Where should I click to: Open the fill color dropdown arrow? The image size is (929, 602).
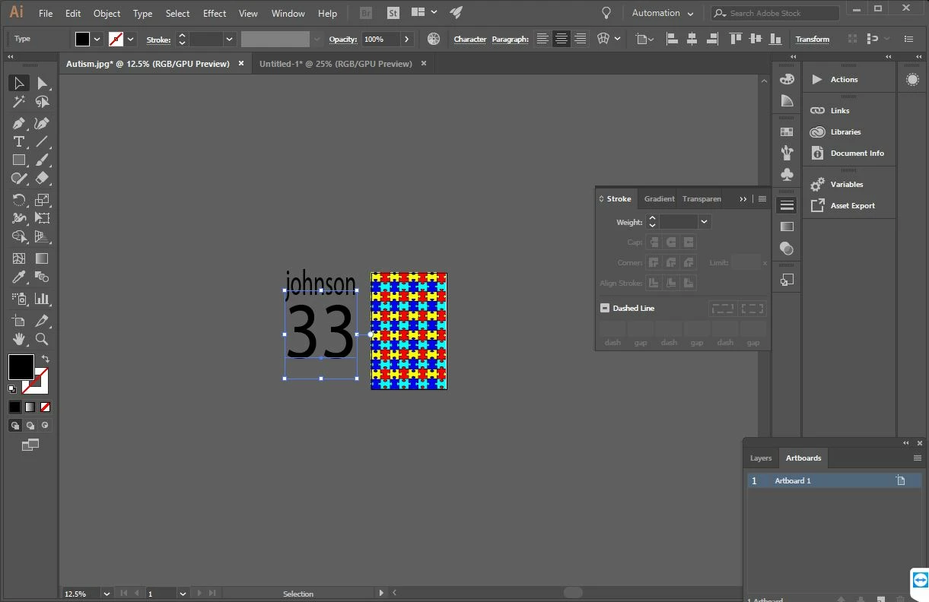coord(97,39)
